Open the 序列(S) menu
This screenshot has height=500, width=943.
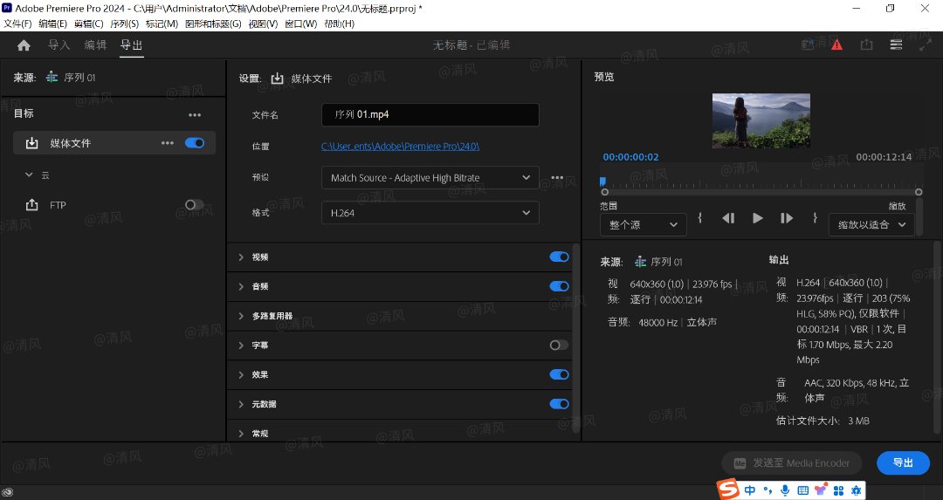[x=122, y=24]
